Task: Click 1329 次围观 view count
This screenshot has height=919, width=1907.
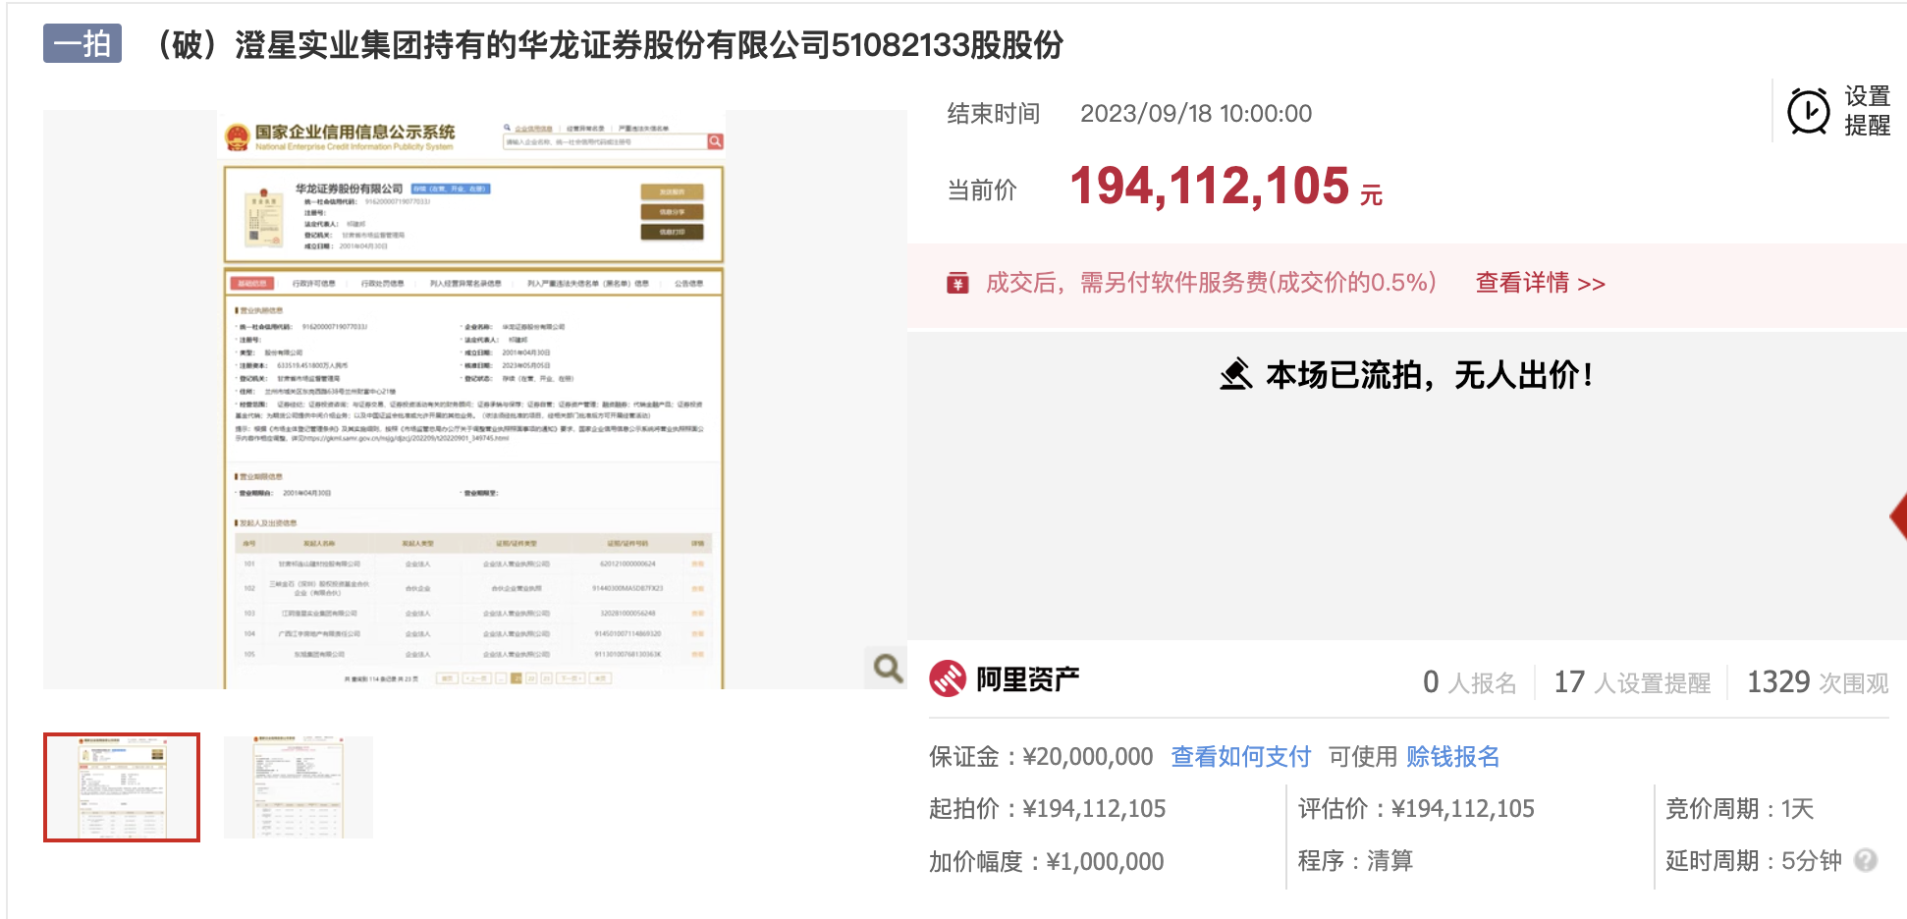Action: (x=1818, y=682)
